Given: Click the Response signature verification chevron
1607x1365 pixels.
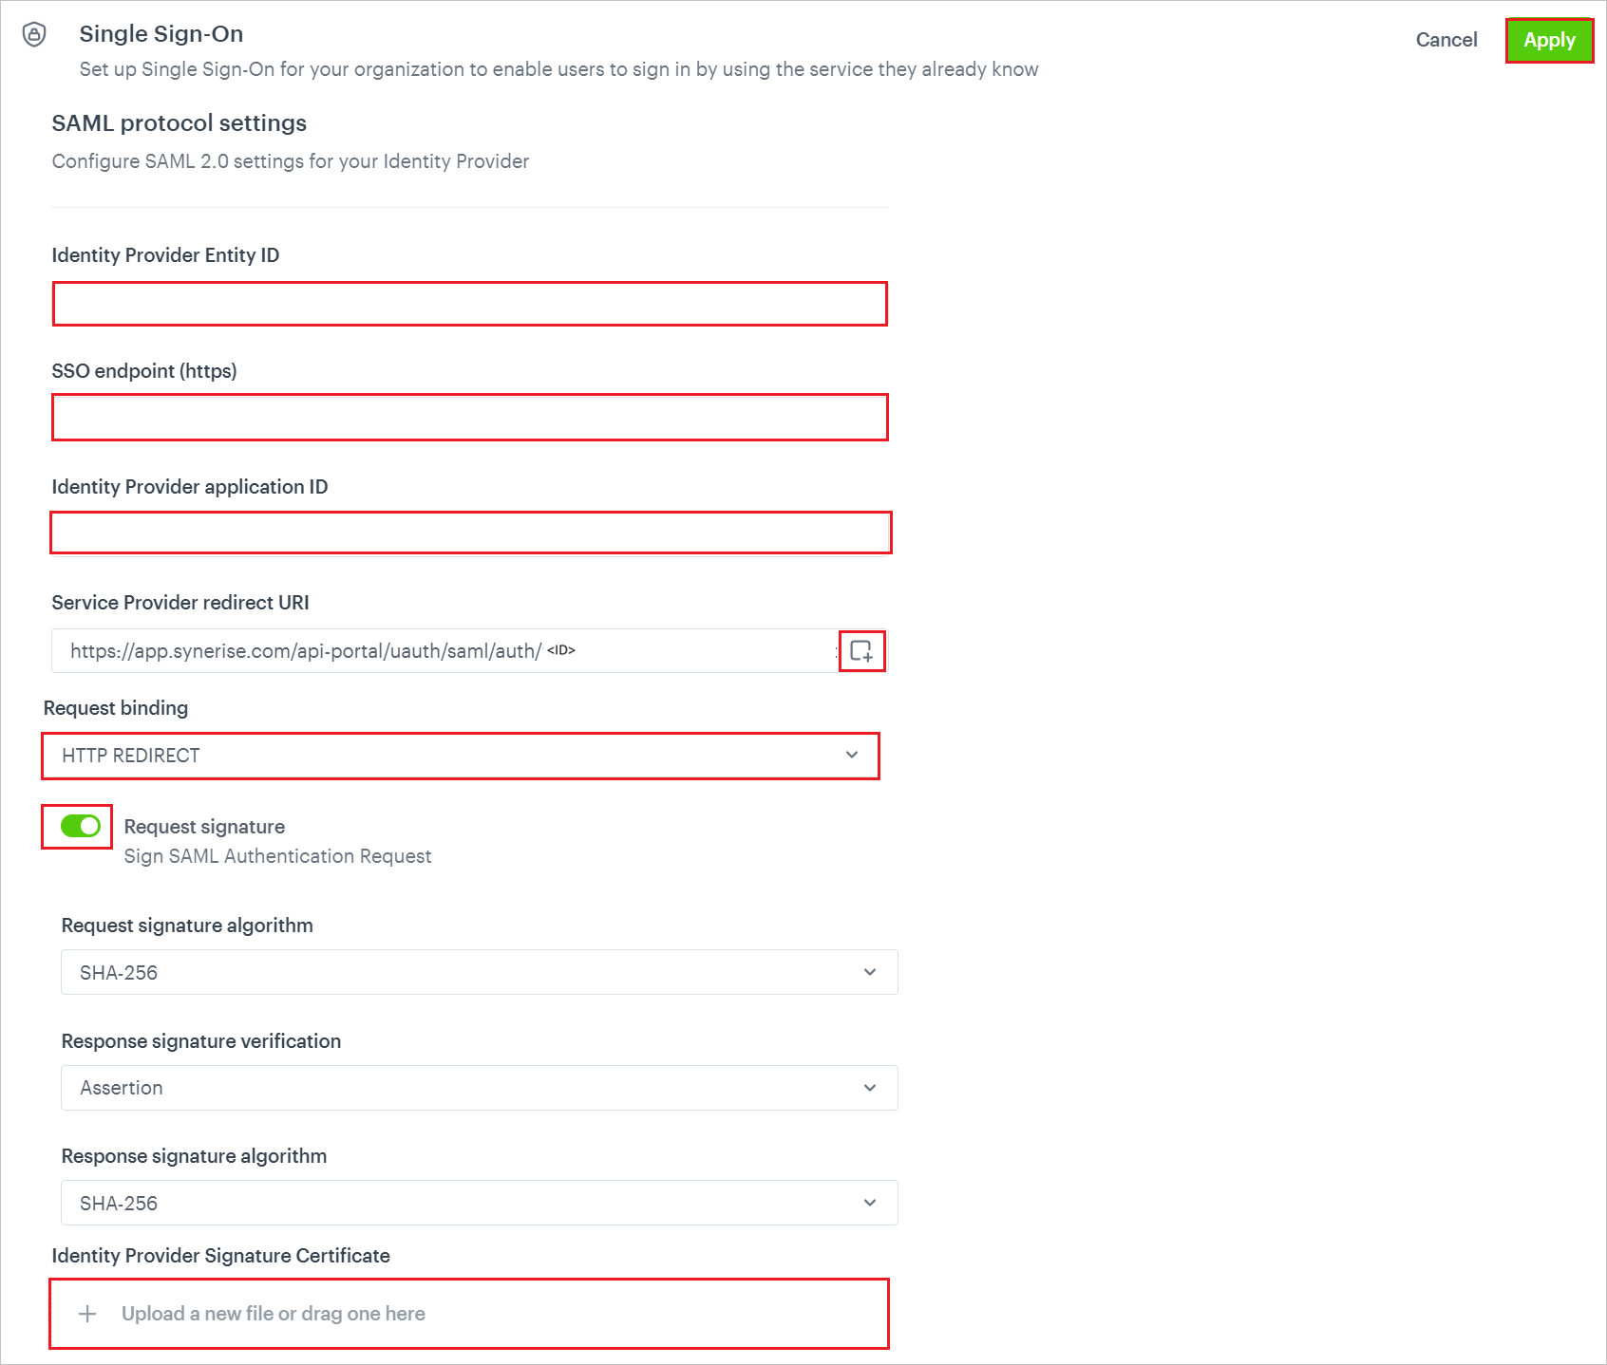Looking at the screenshot, I should tap(869, 1088).
